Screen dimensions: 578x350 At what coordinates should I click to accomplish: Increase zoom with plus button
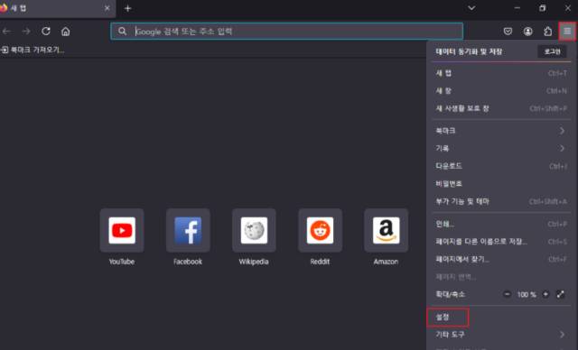pos(545,294)
